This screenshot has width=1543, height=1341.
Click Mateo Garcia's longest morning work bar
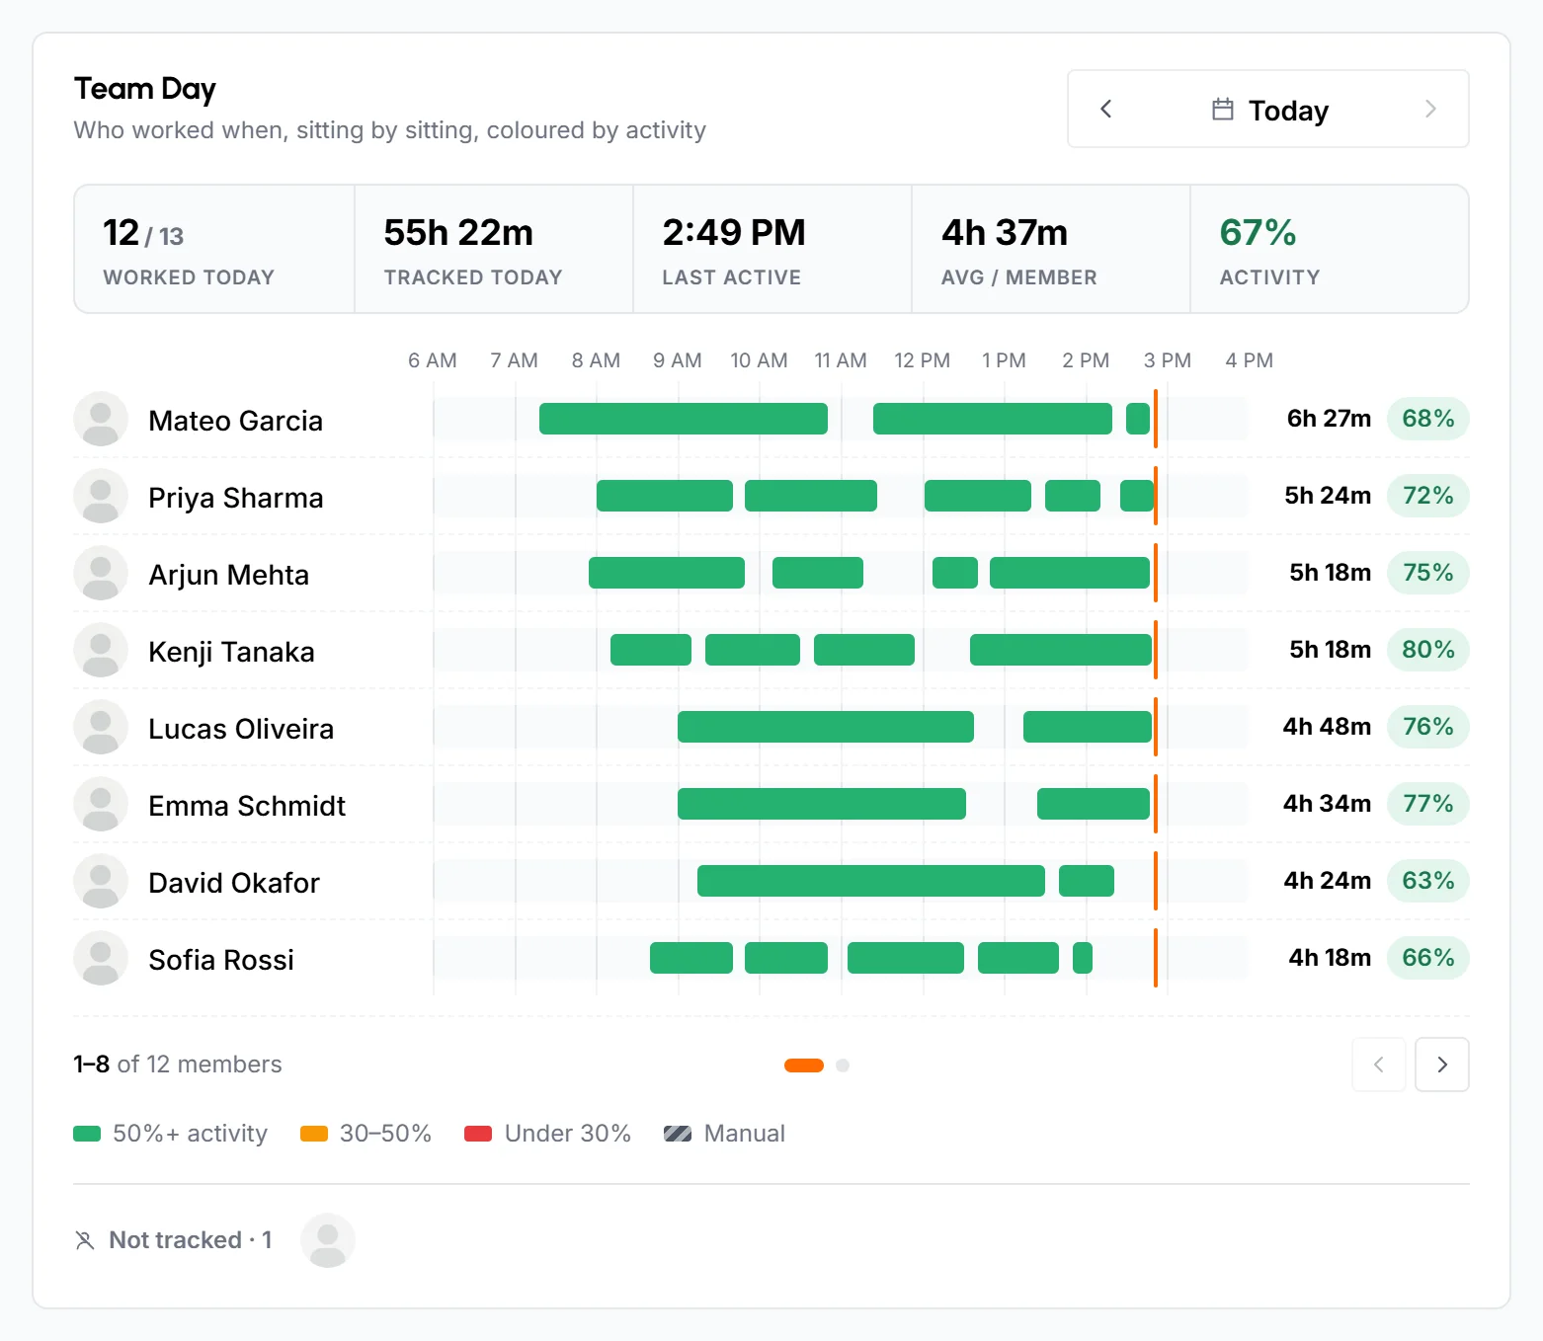(x=684, y=419)
